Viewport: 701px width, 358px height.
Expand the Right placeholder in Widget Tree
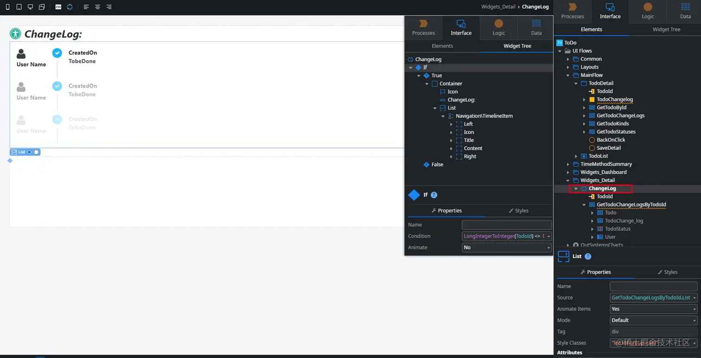[452, 157]
